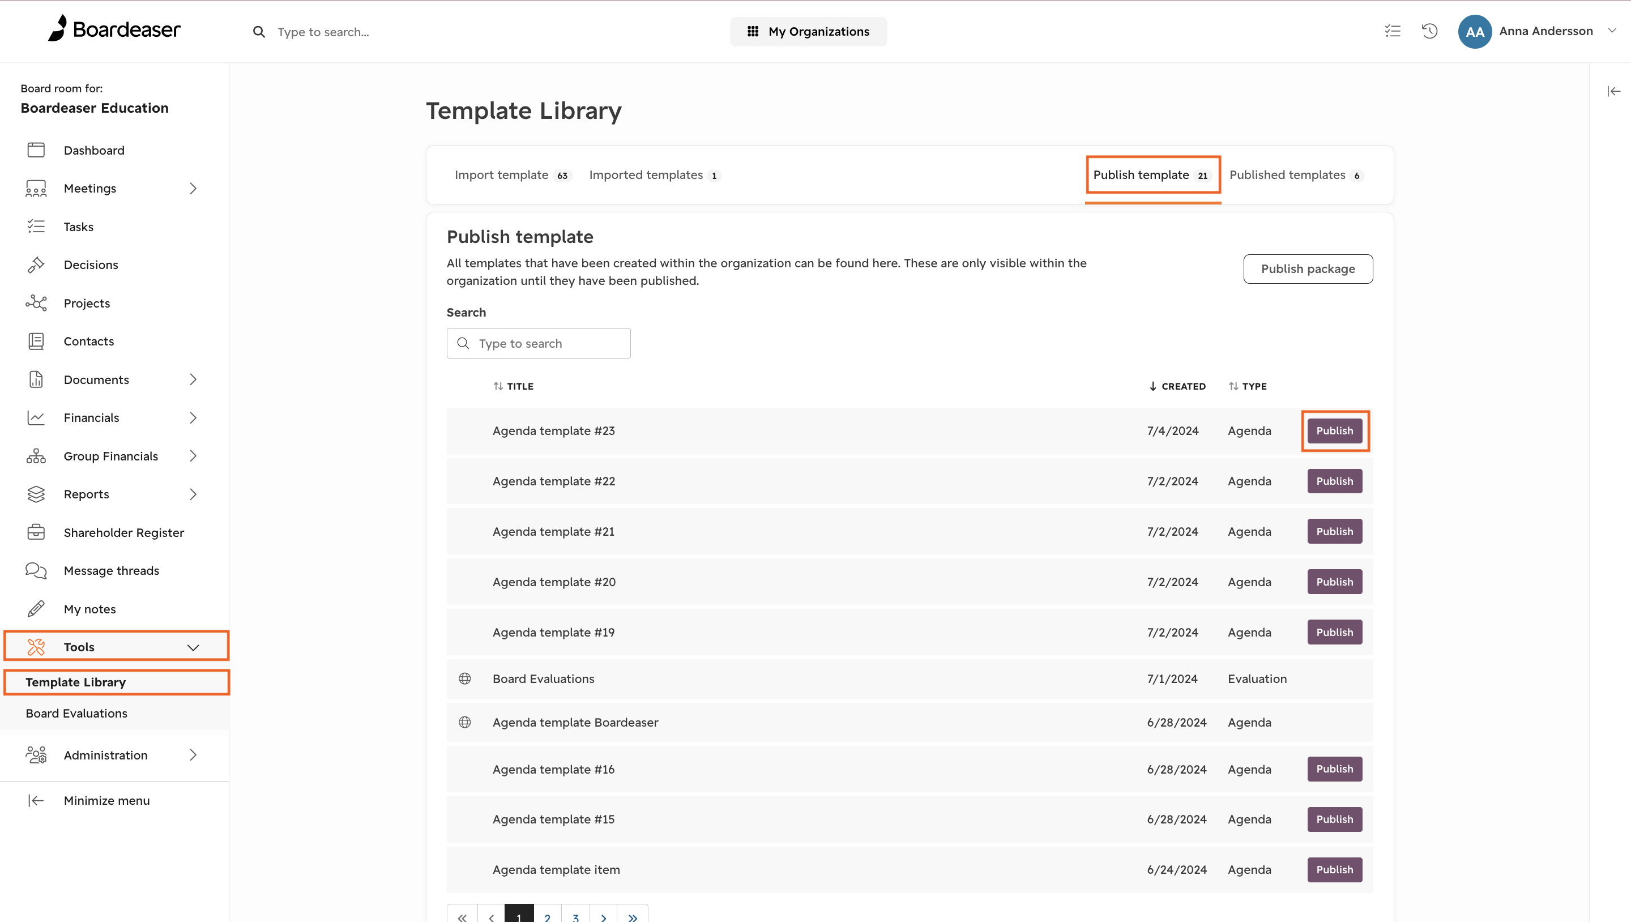This screenshot has height=922, width=1631.
Task: Switch to the Import template tab
Action: [513, 175]
